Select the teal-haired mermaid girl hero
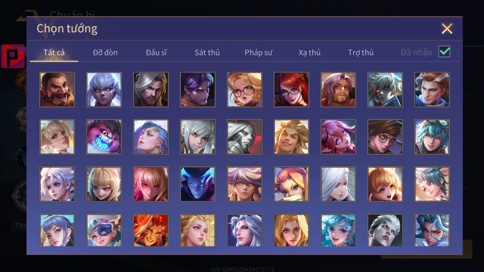The height and width of the screenshot is (272, 484). (x=338, y=230)
